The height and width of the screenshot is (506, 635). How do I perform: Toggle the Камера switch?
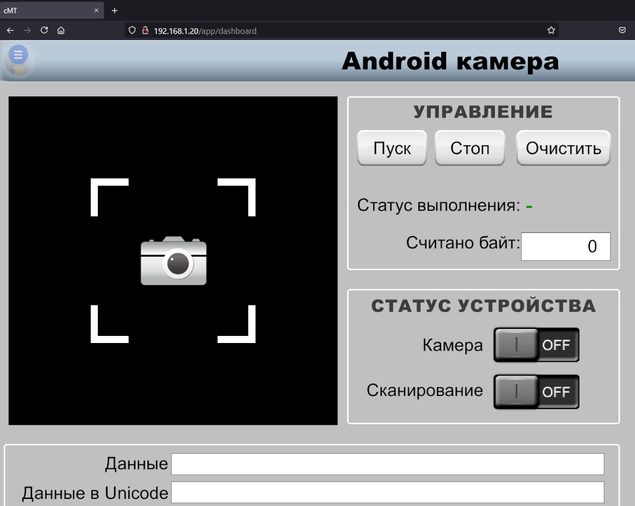click(x=536, y=345)
